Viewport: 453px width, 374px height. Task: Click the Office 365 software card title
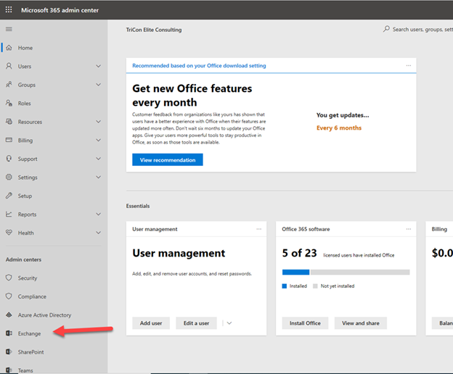pos(306,229)
